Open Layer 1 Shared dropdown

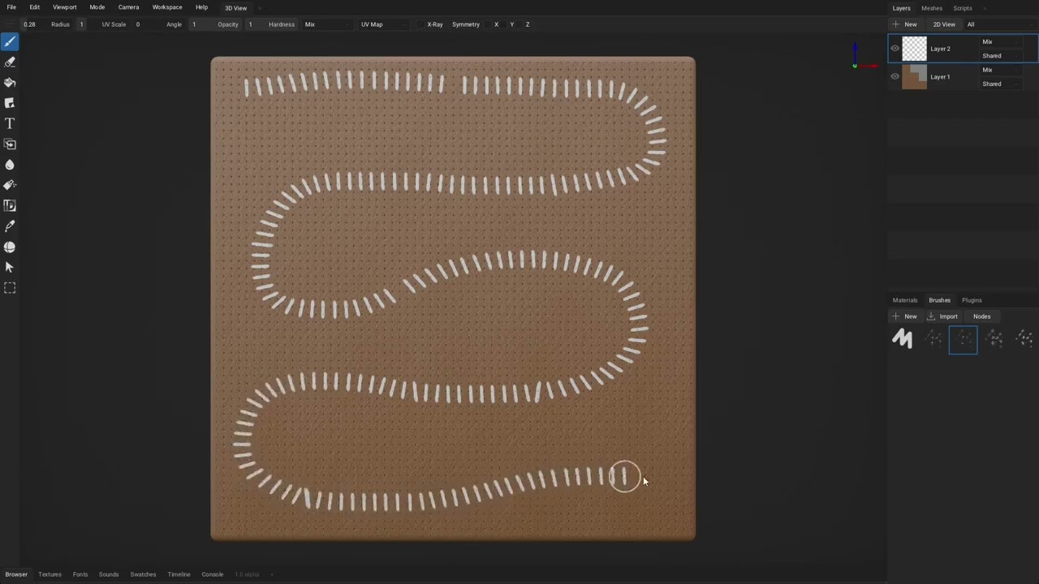click(x=1000, y=84)
